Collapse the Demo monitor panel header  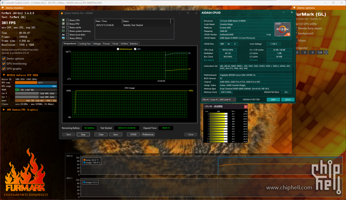[x=3, y=8]
